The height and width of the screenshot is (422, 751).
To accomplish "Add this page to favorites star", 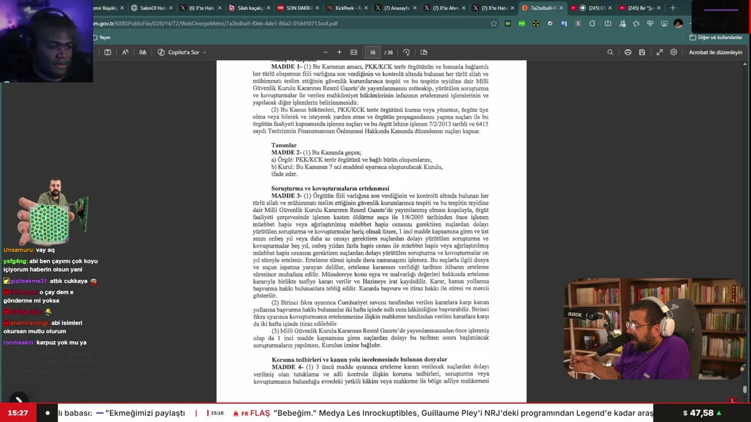I will (494, 23).
